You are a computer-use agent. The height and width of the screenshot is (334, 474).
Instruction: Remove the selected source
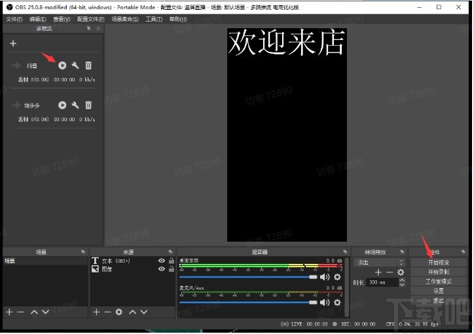pyautogui.click(x=107, y=312)
